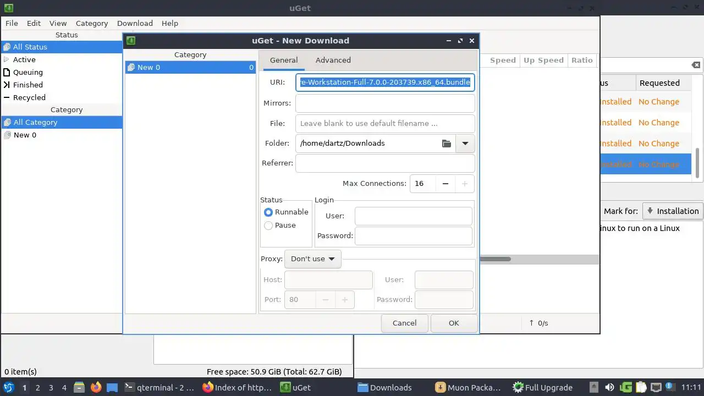Select All Category in main window
Image resolution: width=704 pixels, height=396 pixels.
62,122
